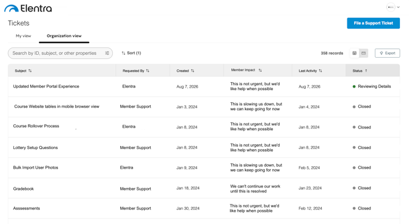Open the user avatar menu
409x224 pixels.
[x=391, y=7]
